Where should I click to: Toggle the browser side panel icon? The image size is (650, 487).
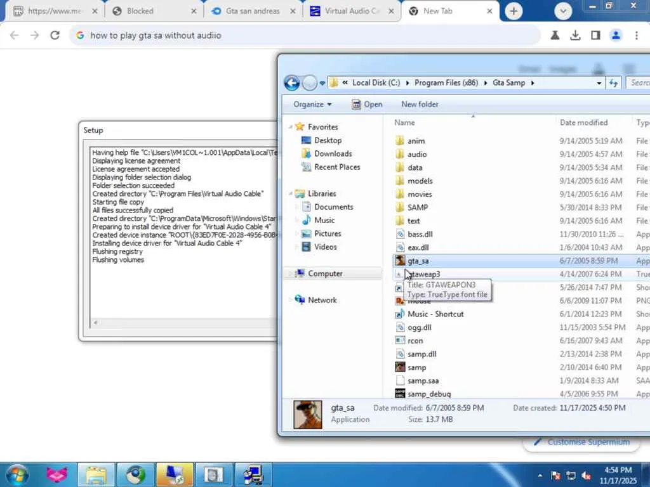595,36
